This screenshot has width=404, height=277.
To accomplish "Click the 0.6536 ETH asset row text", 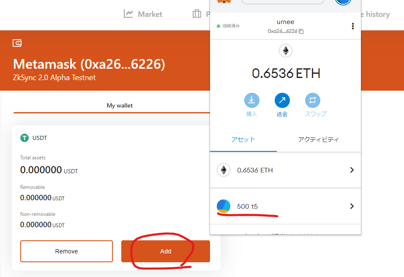I will (x=255, y=170).
